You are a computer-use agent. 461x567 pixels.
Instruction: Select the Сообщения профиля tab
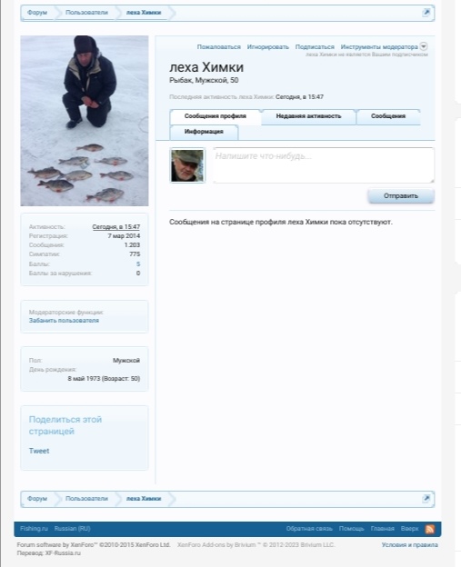click(215, 116)
